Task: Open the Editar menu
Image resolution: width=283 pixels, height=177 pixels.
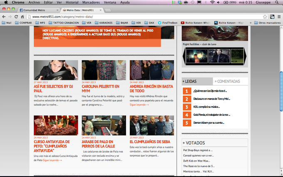Action: [x=48, y=2]
